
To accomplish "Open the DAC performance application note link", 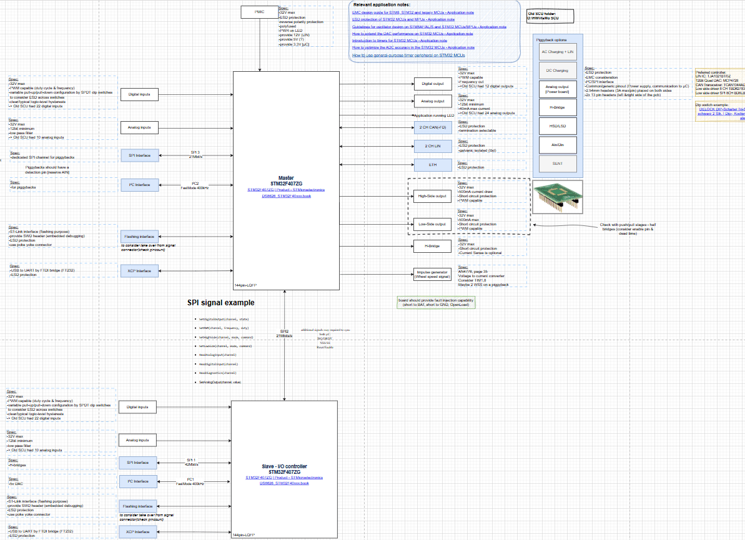I will coord(412,34).
